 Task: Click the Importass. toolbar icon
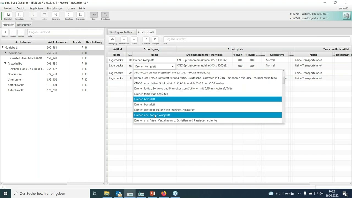[x=20, y=15]
